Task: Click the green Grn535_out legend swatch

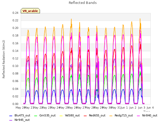Action: pyautogui.click(x=36, y=116)
